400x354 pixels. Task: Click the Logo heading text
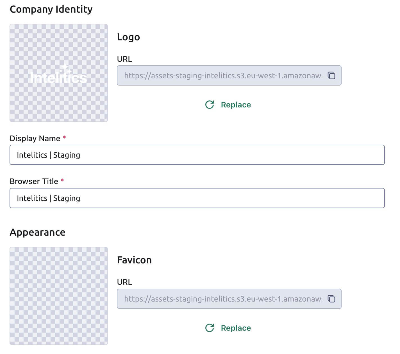(128, 37)
